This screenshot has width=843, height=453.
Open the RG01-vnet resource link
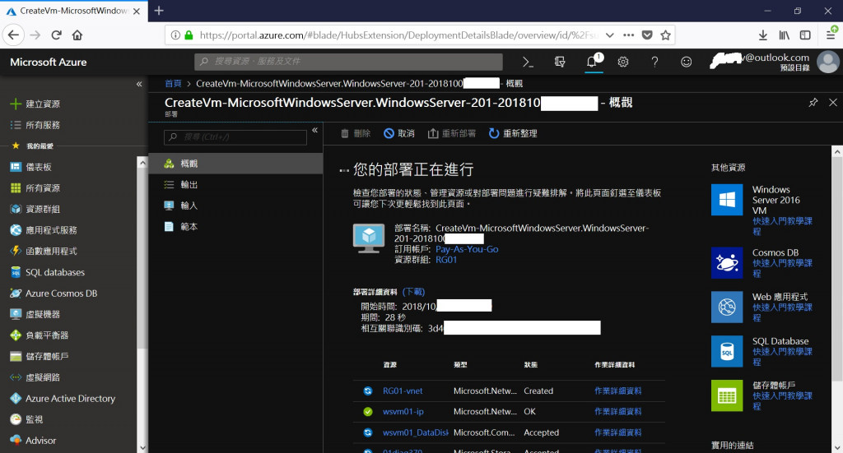click(x=403, y=391)
